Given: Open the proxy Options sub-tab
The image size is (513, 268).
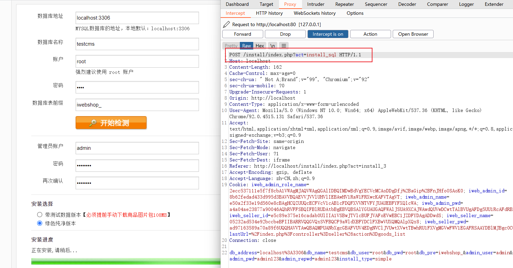Looking at the screenshot, I should [355, 13].
